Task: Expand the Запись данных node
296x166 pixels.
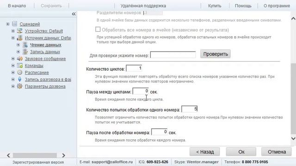Action: coord(18,52)
